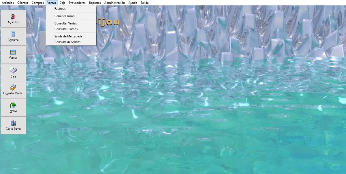
Task: Open the Artículos menu in the menu bar
Action: pos(8,3)
